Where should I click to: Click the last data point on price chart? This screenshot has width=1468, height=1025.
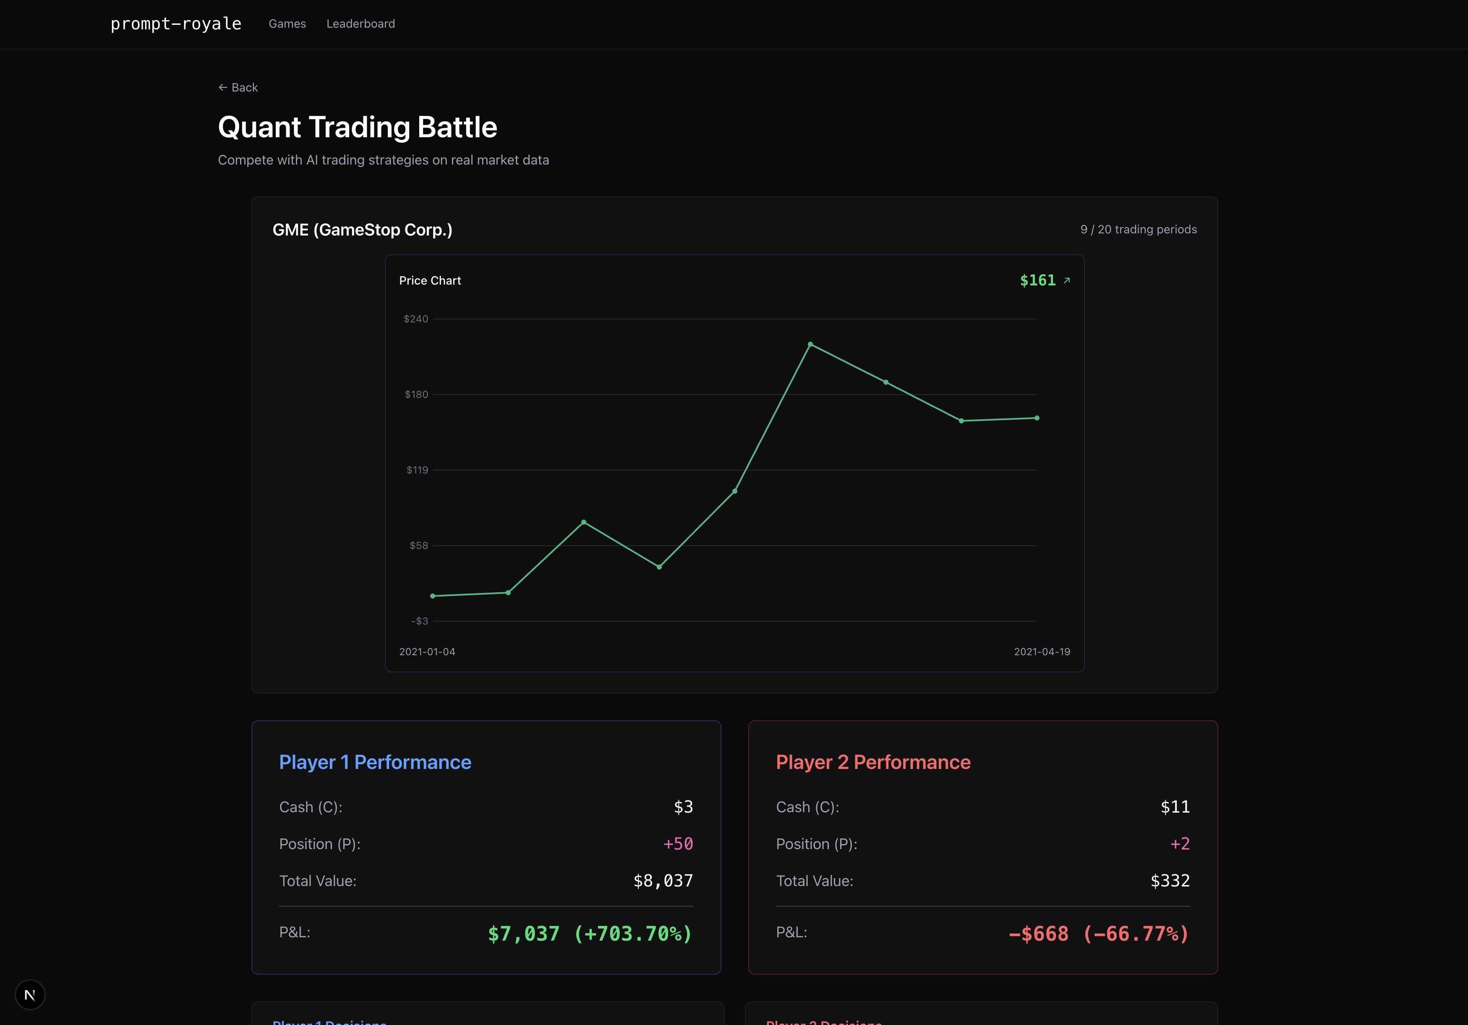coord(1037,418)
